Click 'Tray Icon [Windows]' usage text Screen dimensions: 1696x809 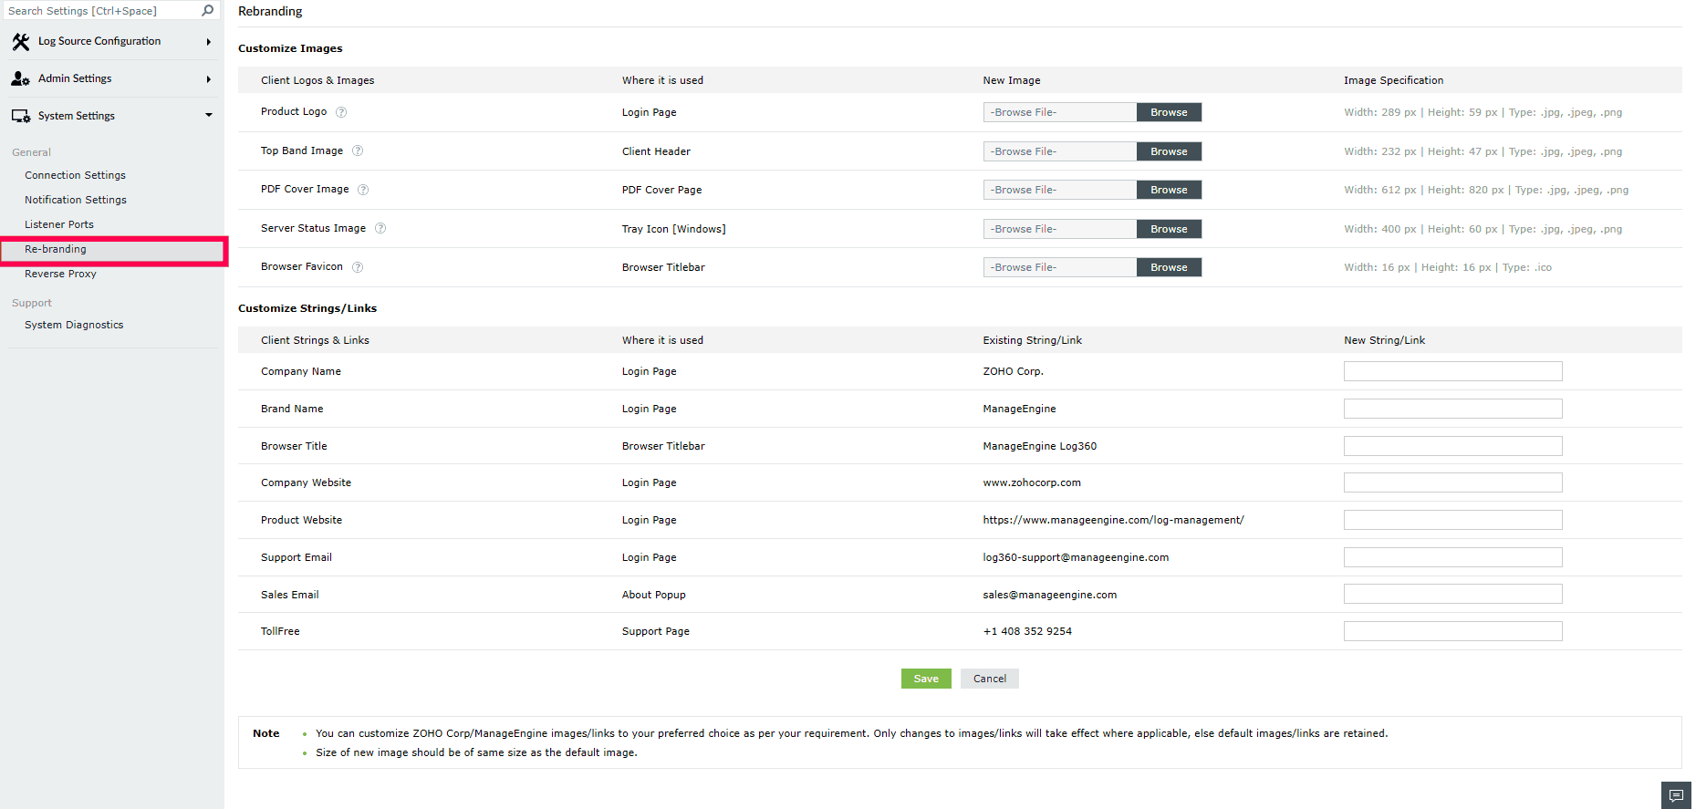tap(673, 229)
